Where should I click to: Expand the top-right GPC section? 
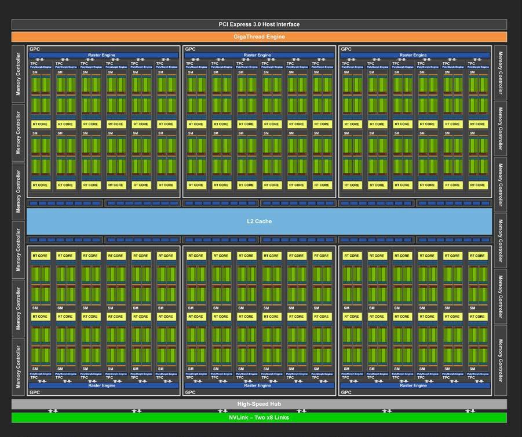tap(345, 49)
